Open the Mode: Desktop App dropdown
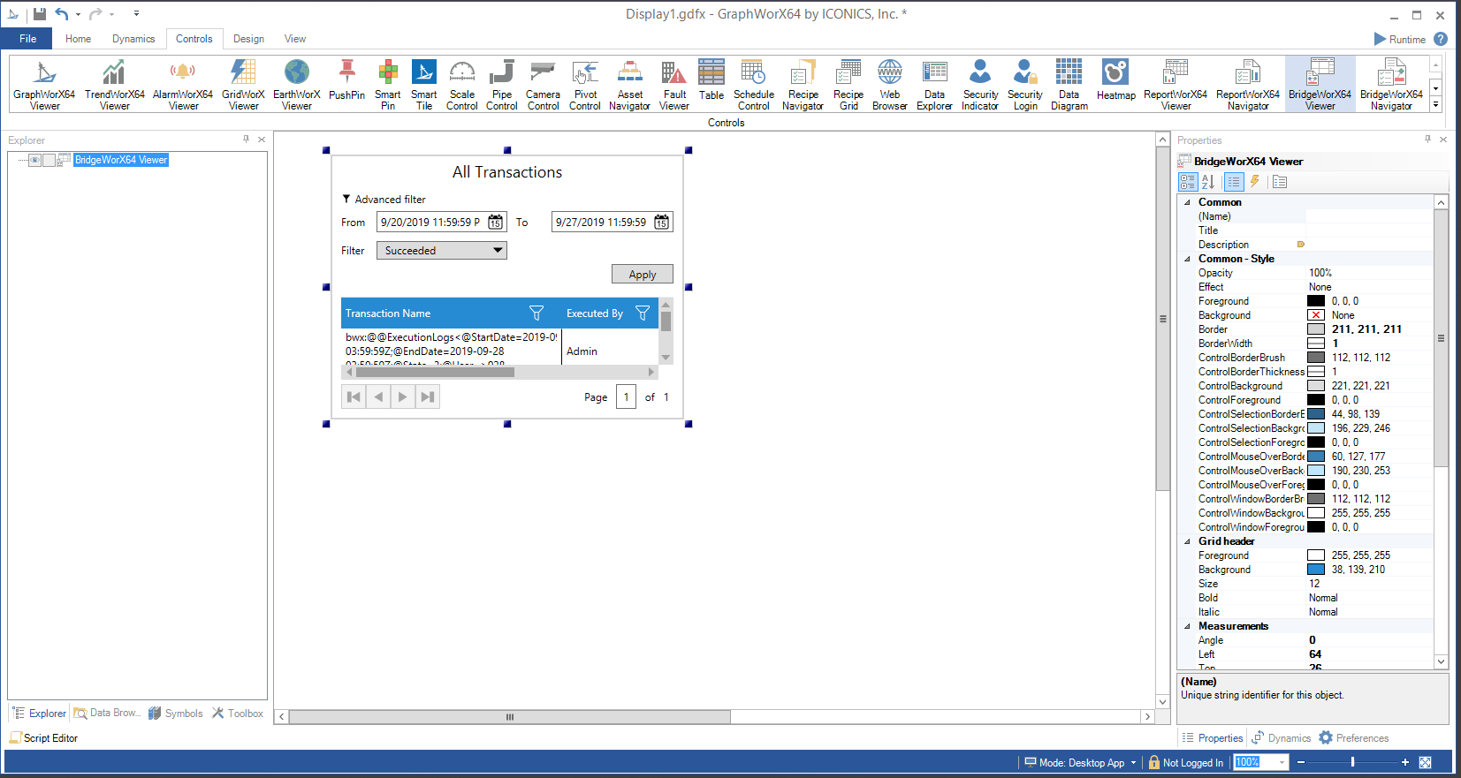 pos(1133,763)
